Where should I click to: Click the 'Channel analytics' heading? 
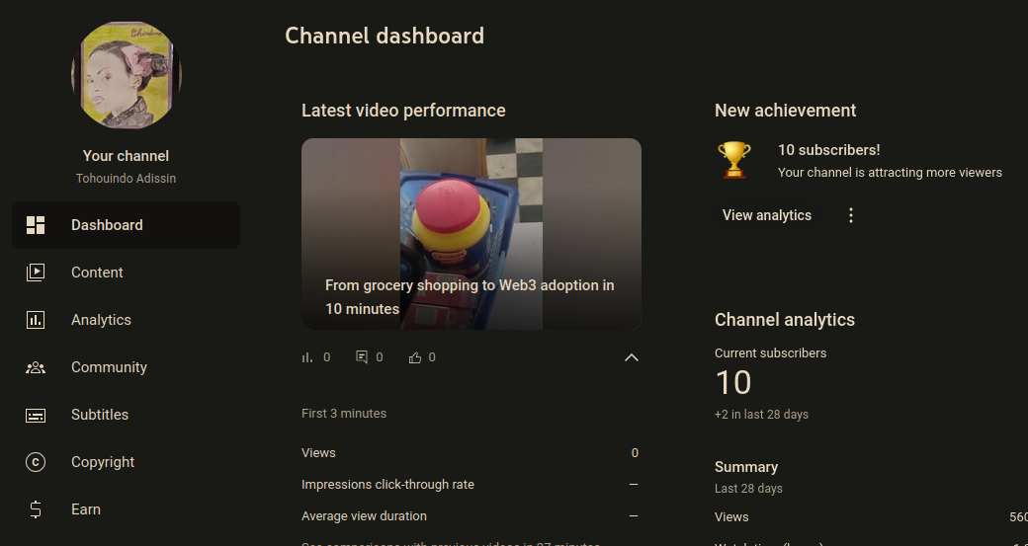pos(785,320)
